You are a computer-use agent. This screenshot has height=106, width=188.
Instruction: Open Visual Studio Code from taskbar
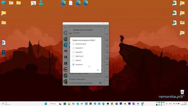pos(95,104)
